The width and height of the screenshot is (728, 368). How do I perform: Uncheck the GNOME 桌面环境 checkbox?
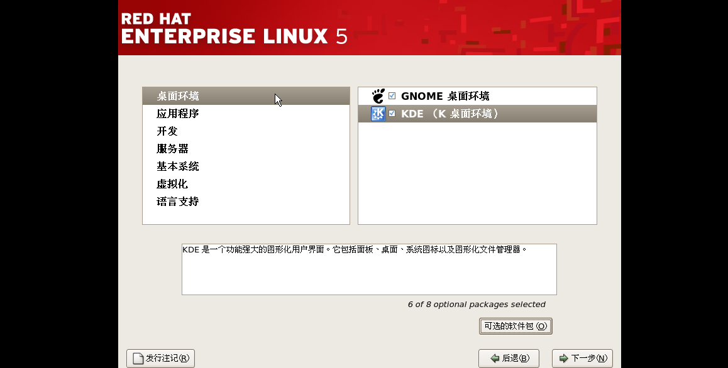(392, 95)
